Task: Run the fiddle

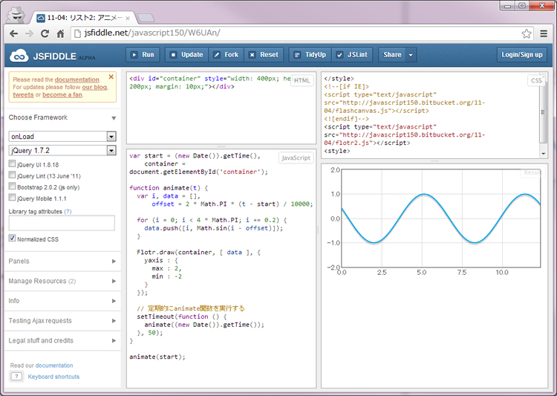Action: (143, 55)
